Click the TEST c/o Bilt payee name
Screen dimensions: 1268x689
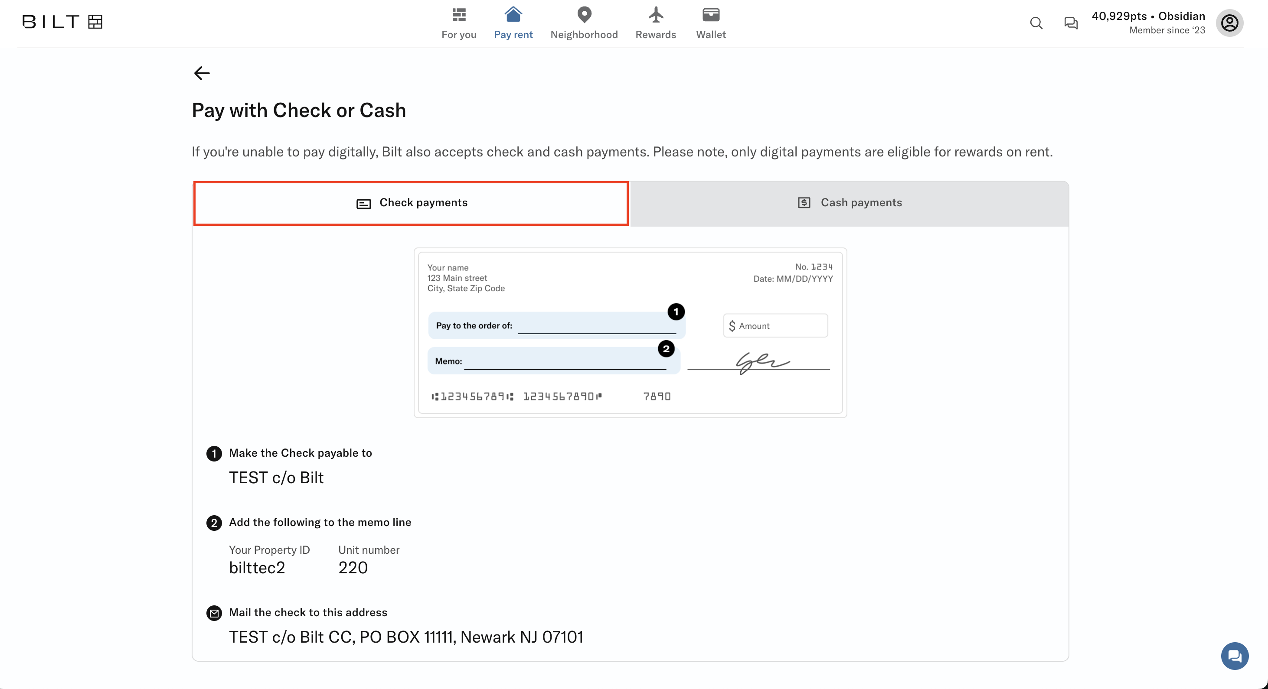[276, 478]
